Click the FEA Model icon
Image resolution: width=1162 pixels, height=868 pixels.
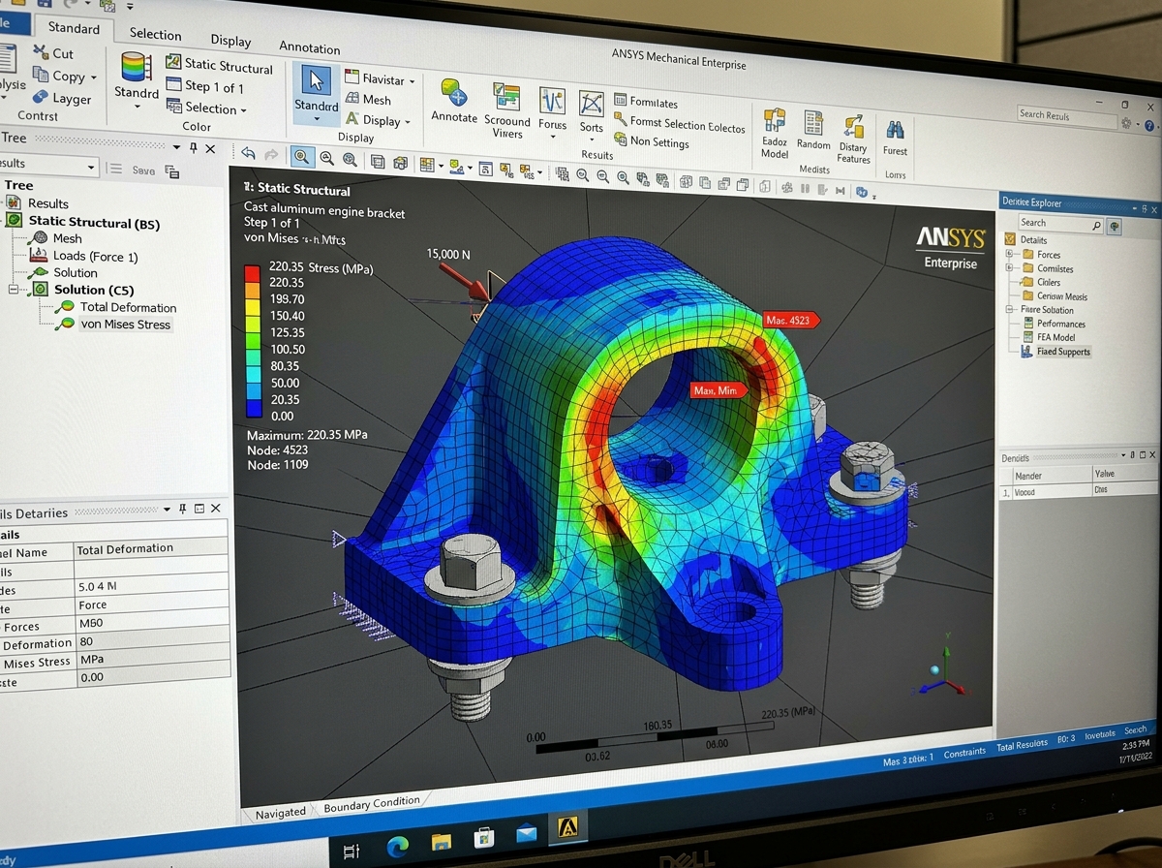tap(1028, 337)
